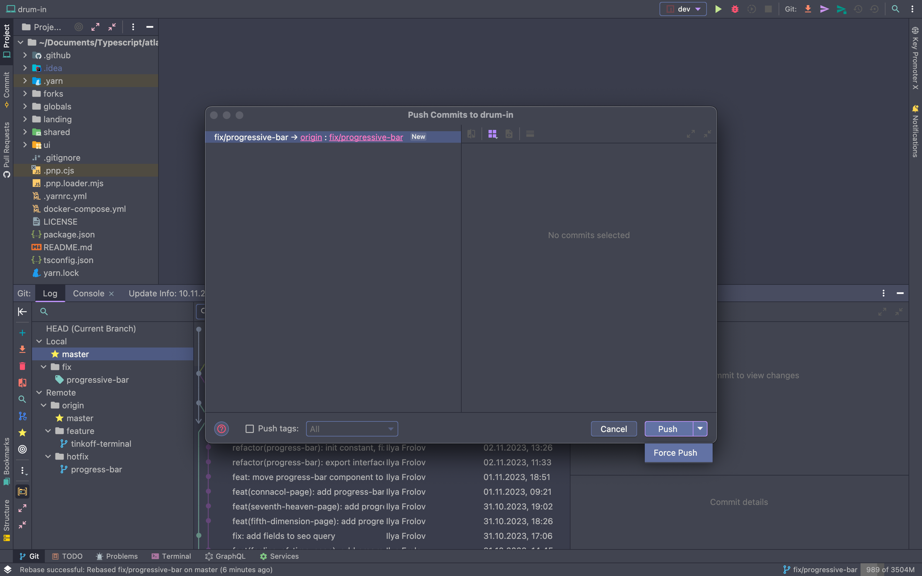This screenshot has height=576, width=922.
Task: Open GraphQL tool window
Action: [x=225, y=556]
